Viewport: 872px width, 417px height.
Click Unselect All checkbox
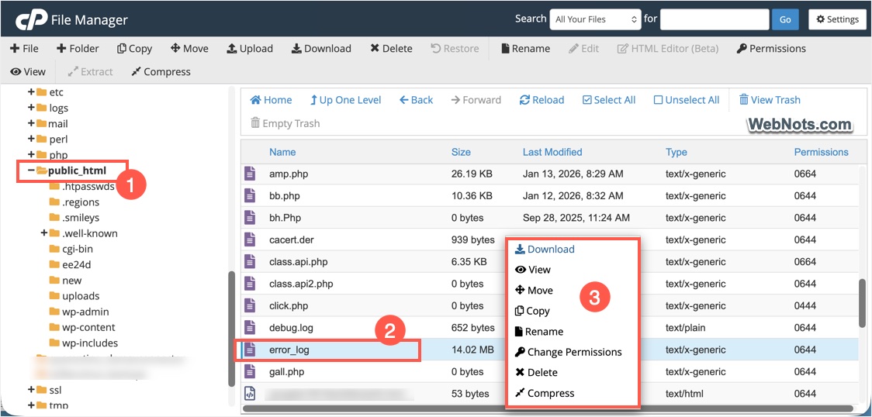click(x=687, y=100)
